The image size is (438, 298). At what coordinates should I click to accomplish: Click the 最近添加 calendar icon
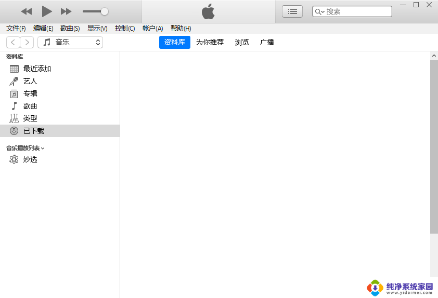(x=14, y=69)
